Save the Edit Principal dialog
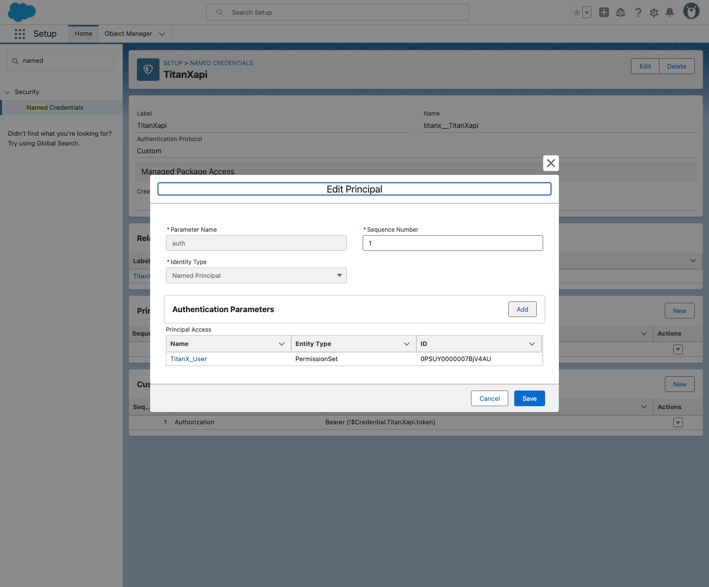 [x=529, y=398]
